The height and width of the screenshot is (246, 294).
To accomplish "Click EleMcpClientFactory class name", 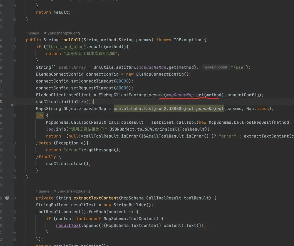I will [x=122, y=95].
